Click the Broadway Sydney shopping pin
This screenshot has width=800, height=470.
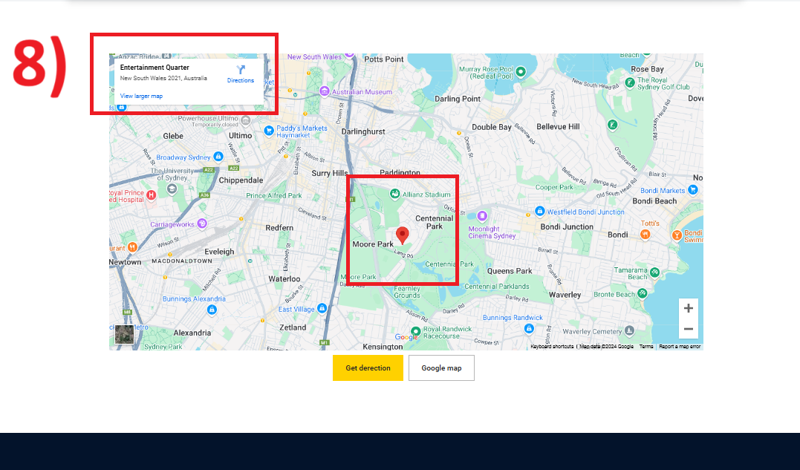218,157
